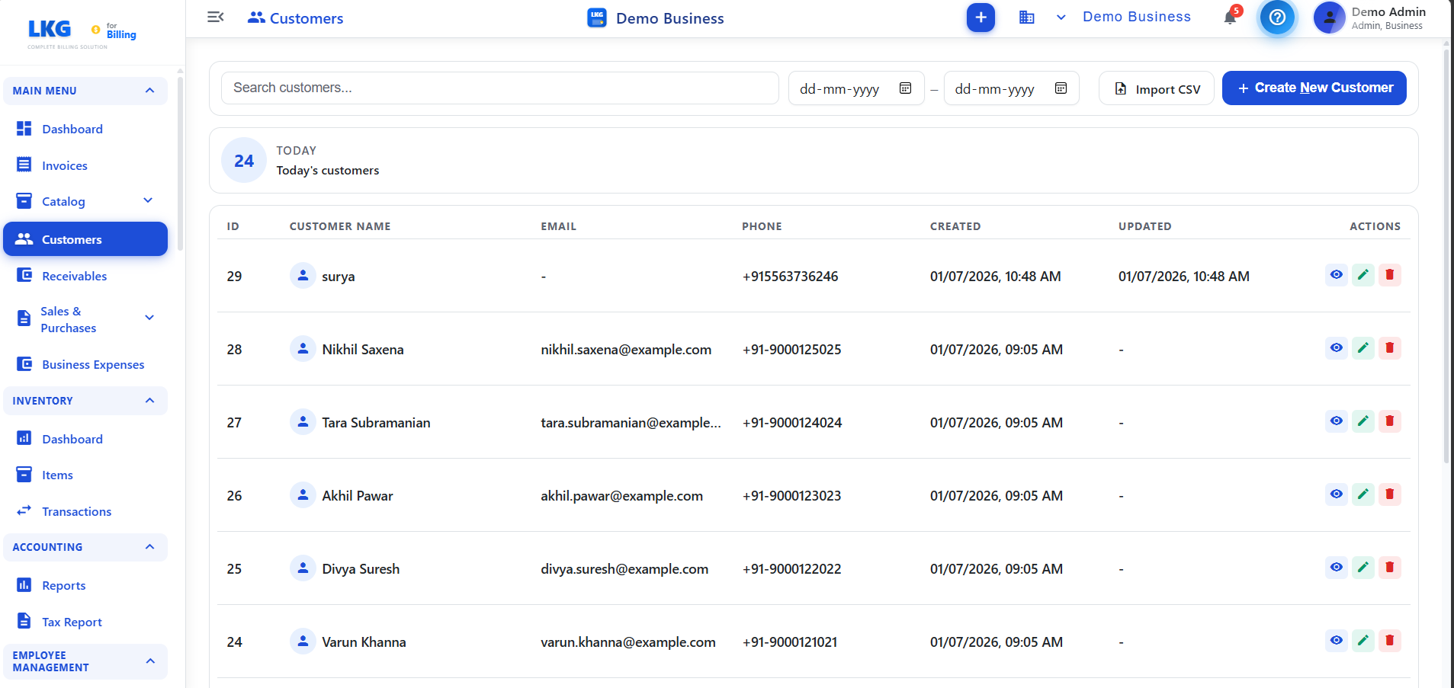
Task: Edit Tara Subramanian with the pencil icon
Action: (1363, 421)
